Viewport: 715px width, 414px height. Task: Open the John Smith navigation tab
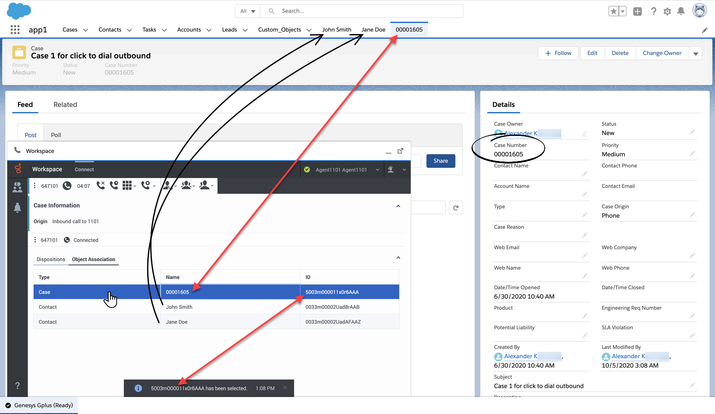[x=337, y=30]
